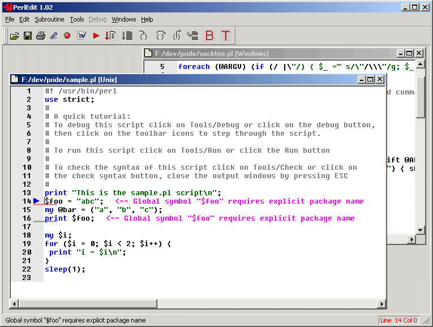The height and width of the screenshot is (327, 433).
Task: Click the sample.pl horizontal scrollbar right arrow
Action: pyautogui.click(x=381, y=304)
